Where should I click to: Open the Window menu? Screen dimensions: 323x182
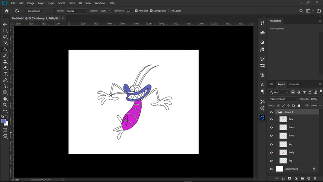coord(100,3)
